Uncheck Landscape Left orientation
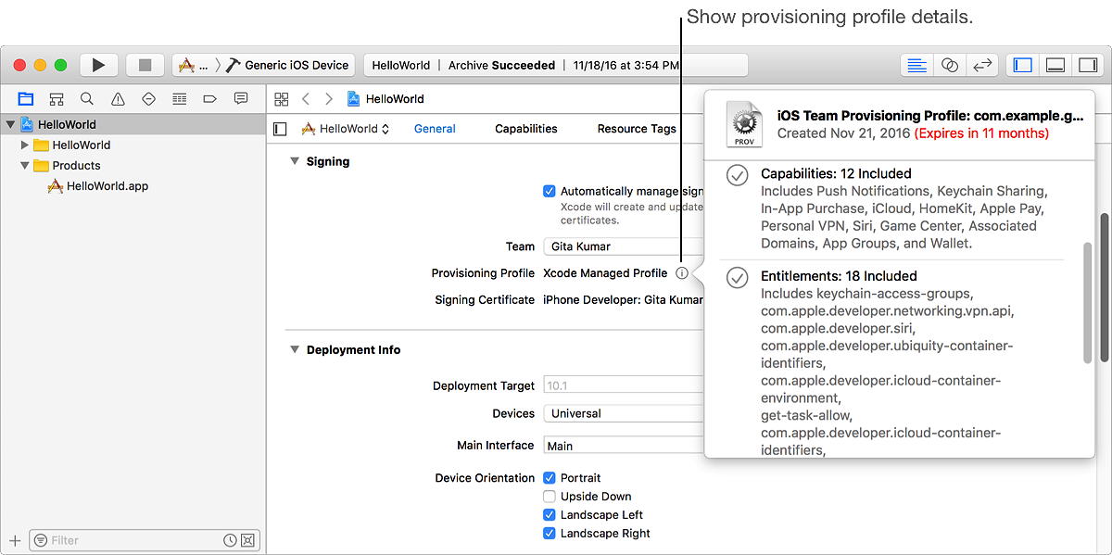Screen dimensions: 1112x555 pos(550,515)
